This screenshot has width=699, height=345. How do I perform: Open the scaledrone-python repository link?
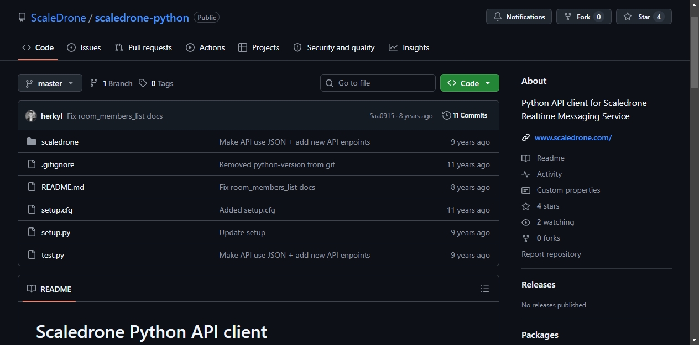[x=142, y=18]
